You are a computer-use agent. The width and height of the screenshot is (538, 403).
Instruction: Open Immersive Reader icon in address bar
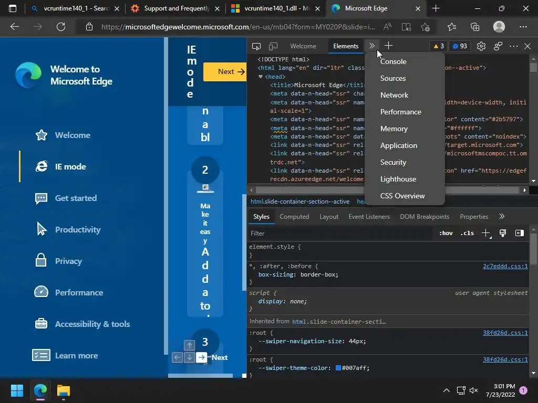406,27
